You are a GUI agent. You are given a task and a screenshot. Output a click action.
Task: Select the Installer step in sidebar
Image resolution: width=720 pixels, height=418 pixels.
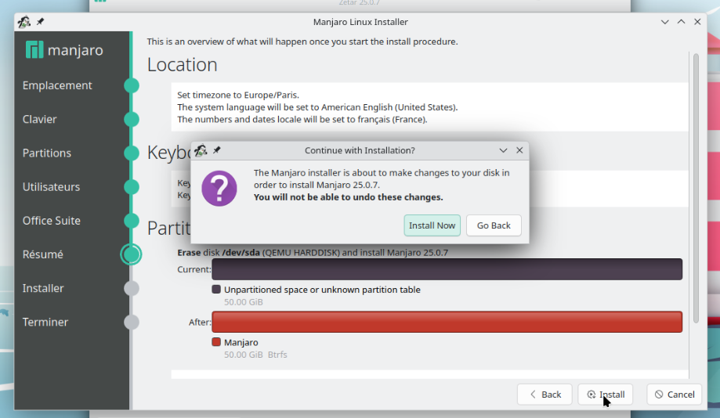click(43, 288)
